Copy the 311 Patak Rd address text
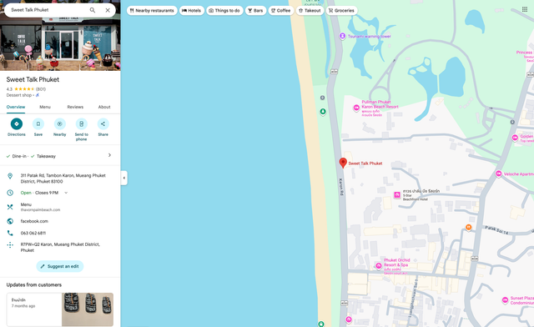 63,179
